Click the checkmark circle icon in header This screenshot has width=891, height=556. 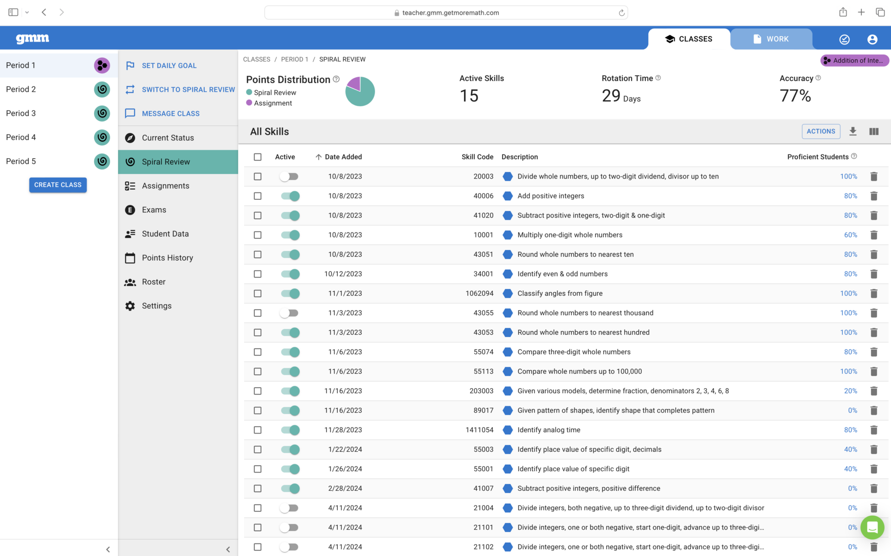[x=844, y=39]
